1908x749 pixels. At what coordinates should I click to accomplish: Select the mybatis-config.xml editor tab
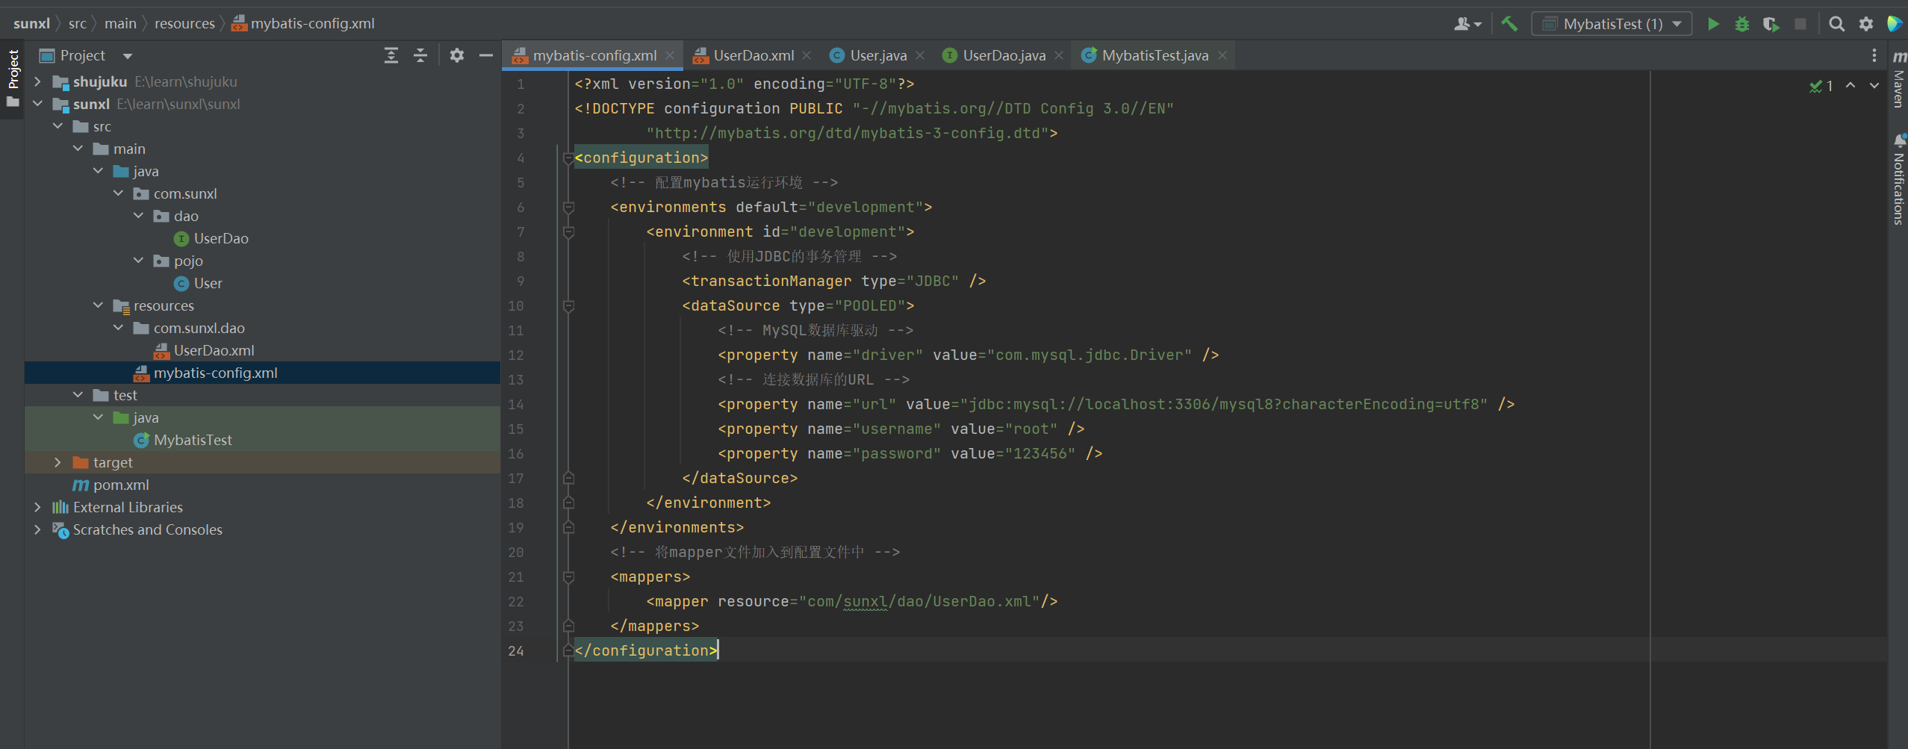pyautogui.click(x=594, y=55)
